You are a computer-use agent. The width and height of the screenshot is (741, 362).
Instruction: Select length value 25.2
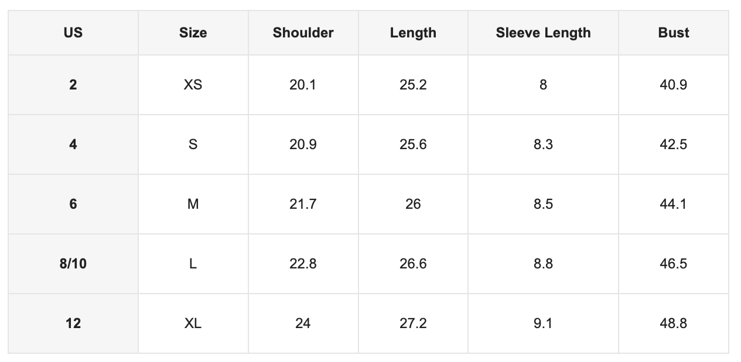[413, 85]
